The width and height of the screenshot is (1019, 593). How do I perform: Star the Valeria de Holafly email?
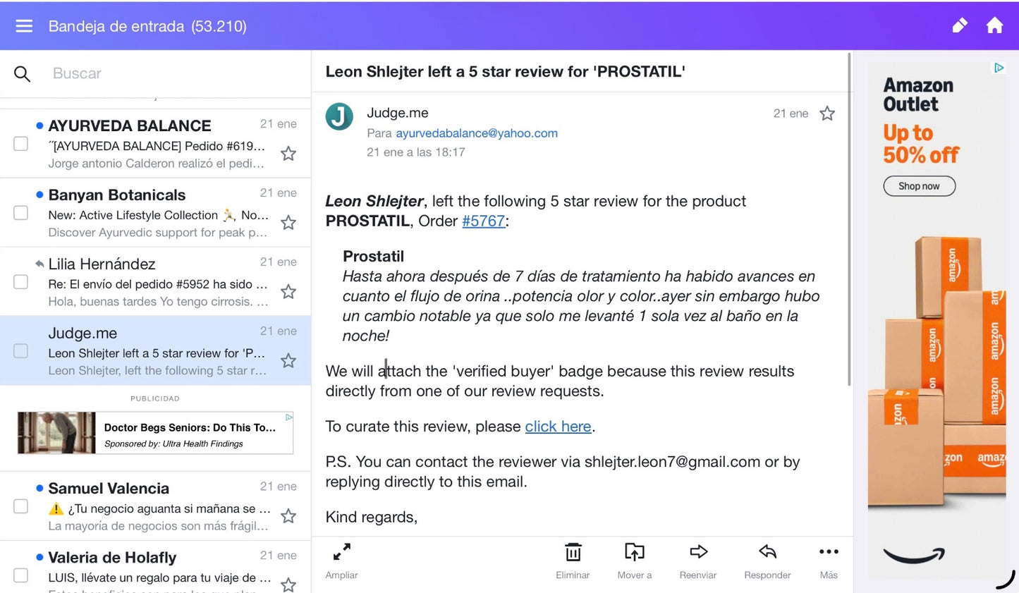[x=288, y=585]
